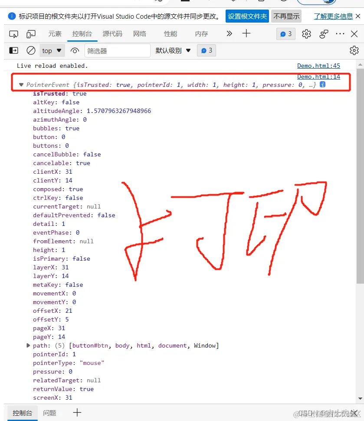
Task: Click the 设置根文件夹 button
Action: [247, 17]
